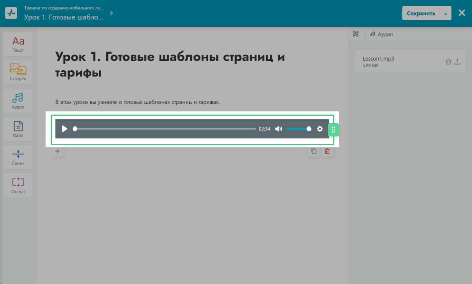The height and width of the screenshot is (284, 472).
Task: Select the Gallery block icon
Action: (18, 73)
